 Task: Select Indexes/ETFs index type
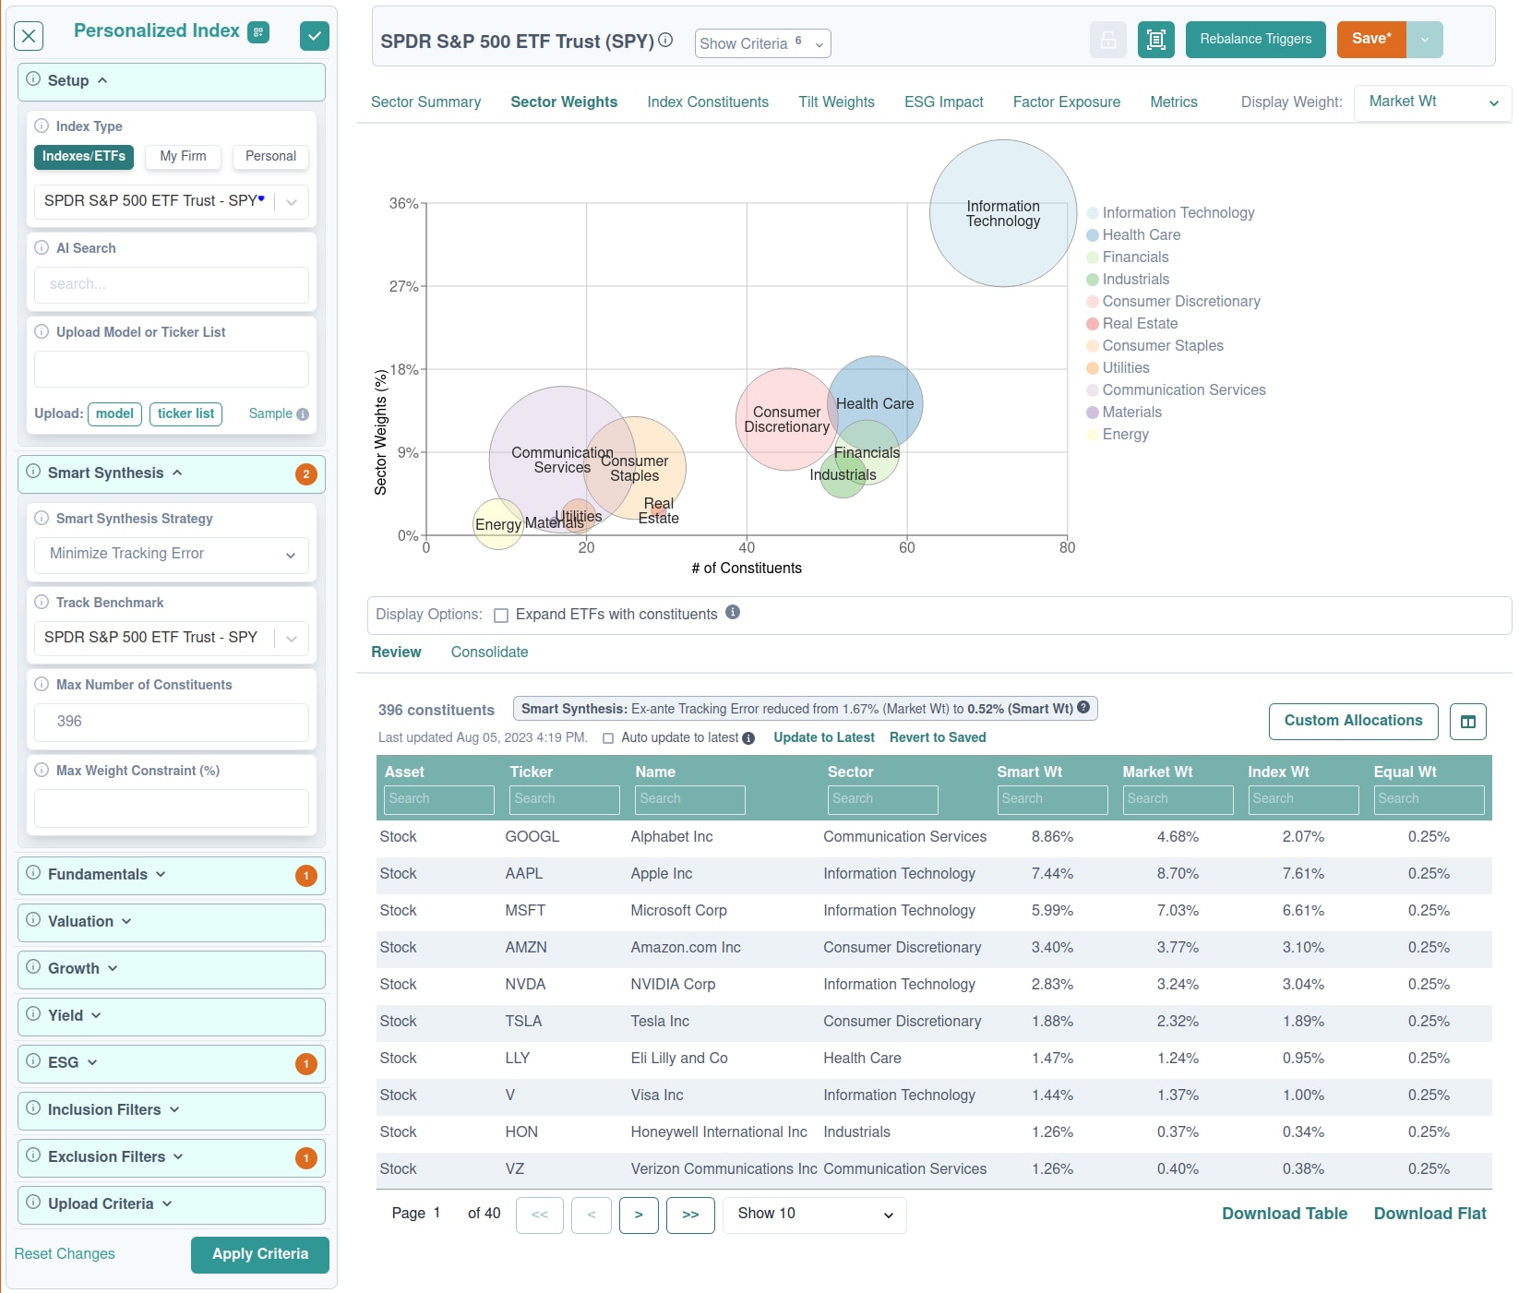[84, 157]
